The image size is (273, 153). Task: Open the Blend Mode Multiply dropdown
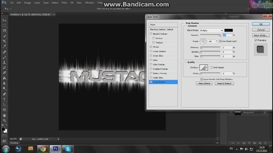coord(212,30)
